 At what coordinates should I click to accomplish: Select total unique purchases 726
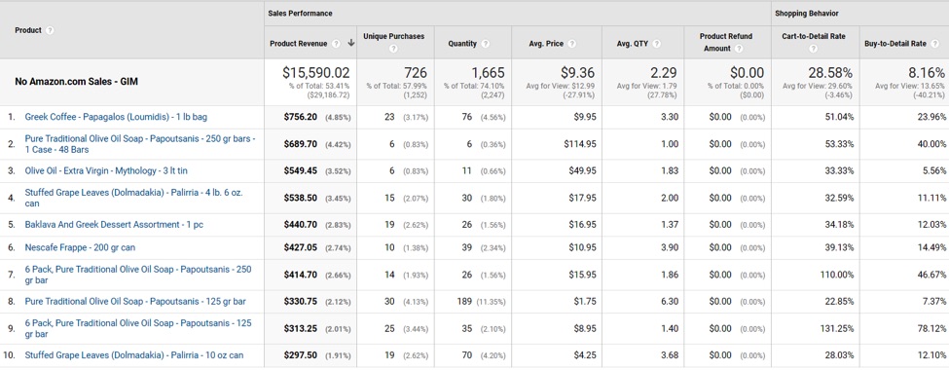416,73
